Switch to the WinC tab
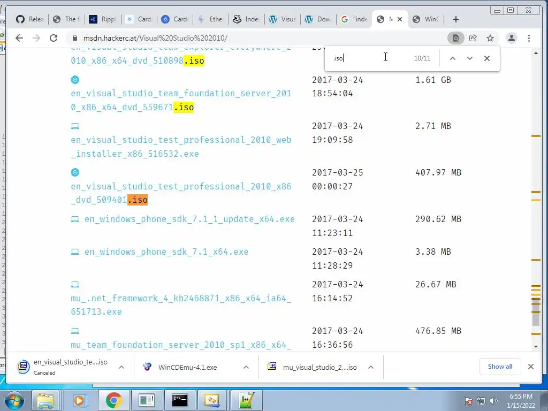The image size is (548, 411). click(x=425, y=19)
